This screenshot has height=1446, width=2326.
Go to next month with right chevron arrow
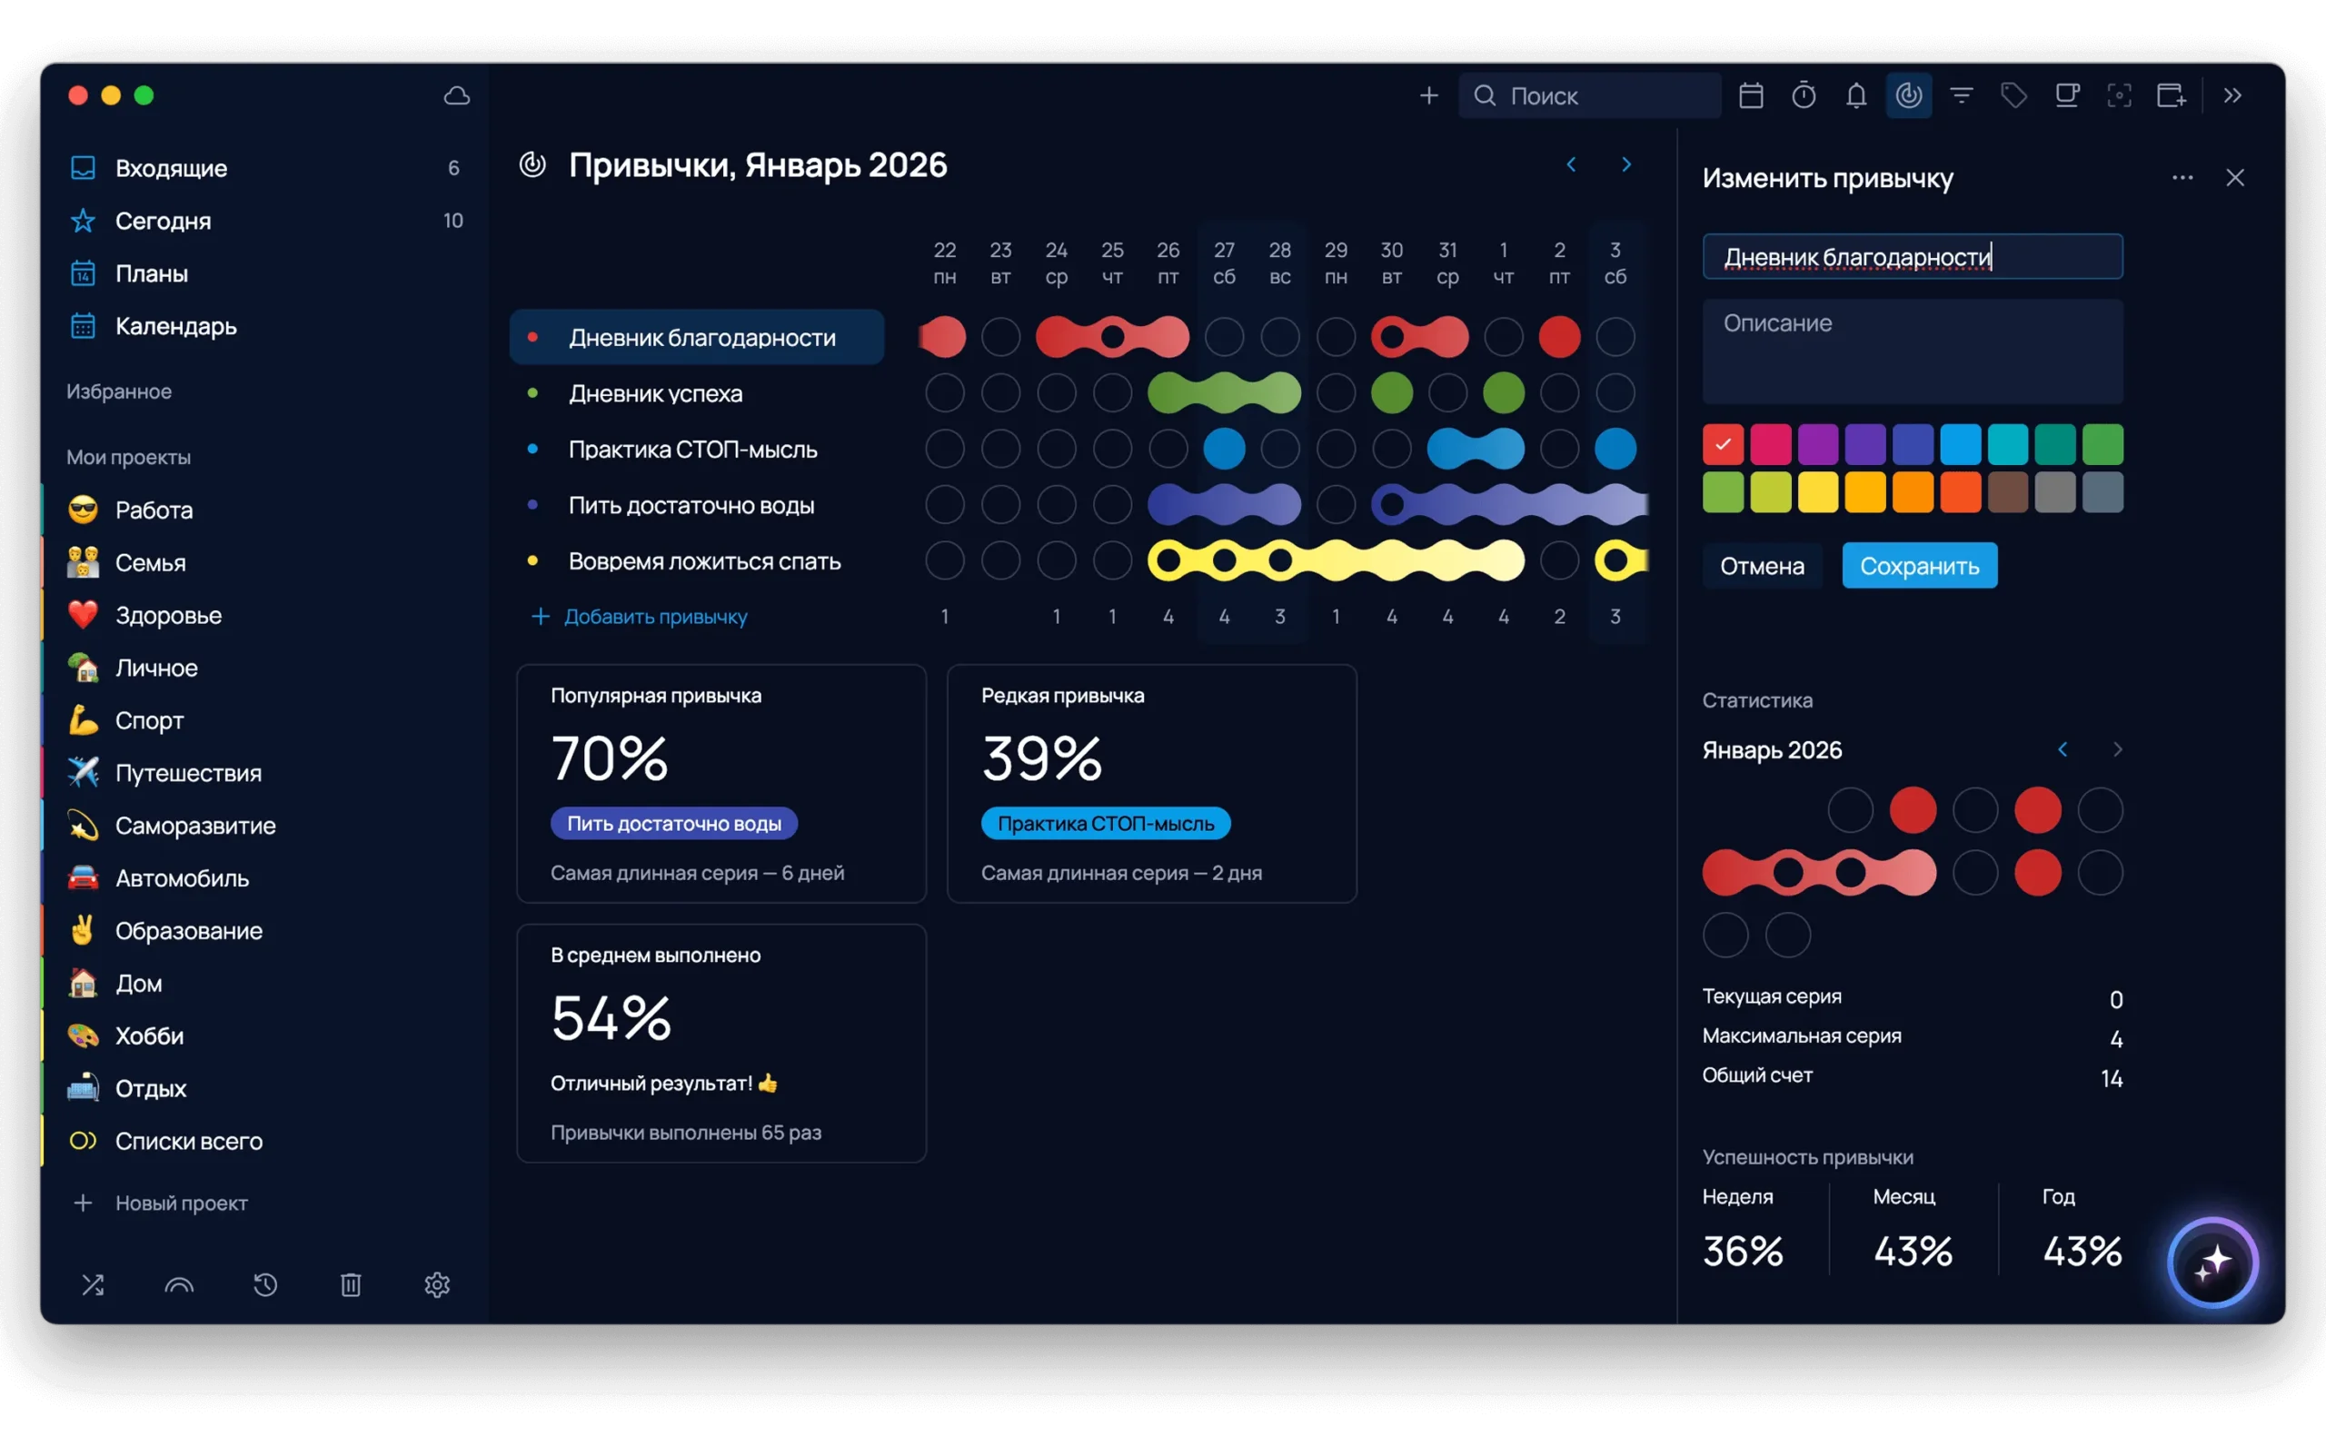pos(1627,164)
